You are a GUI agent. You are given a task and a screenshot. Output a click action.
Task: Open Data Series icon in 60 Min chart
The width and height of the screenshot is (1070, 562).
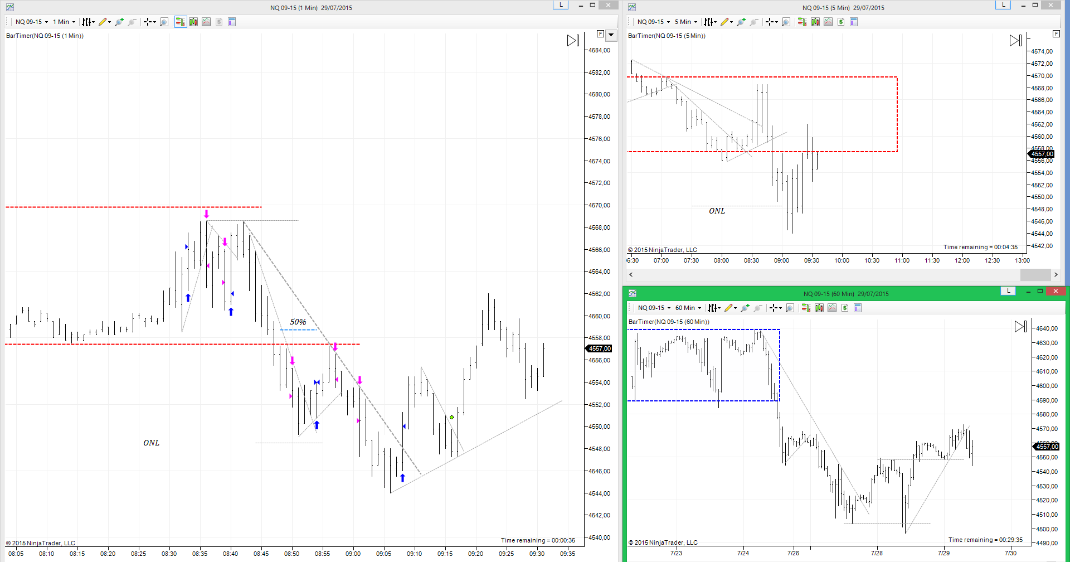(x=819, y=308)
